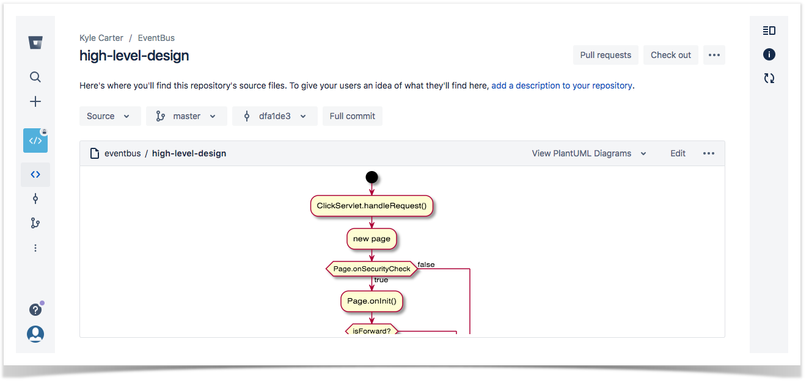
Task: Open the master branch dropdown
Action: point(186,116)
